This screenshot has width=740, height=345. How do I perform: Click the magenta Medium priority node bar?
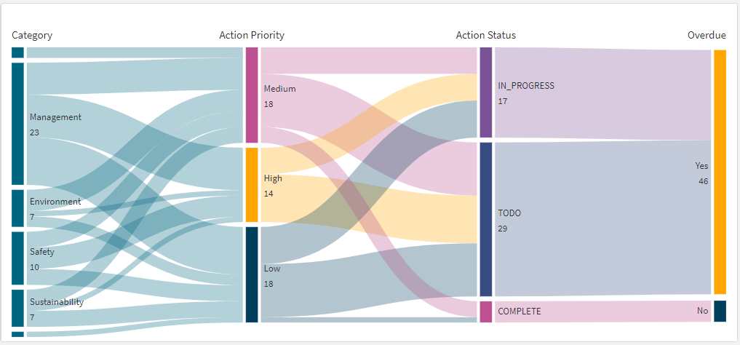(x=252, y=95)
